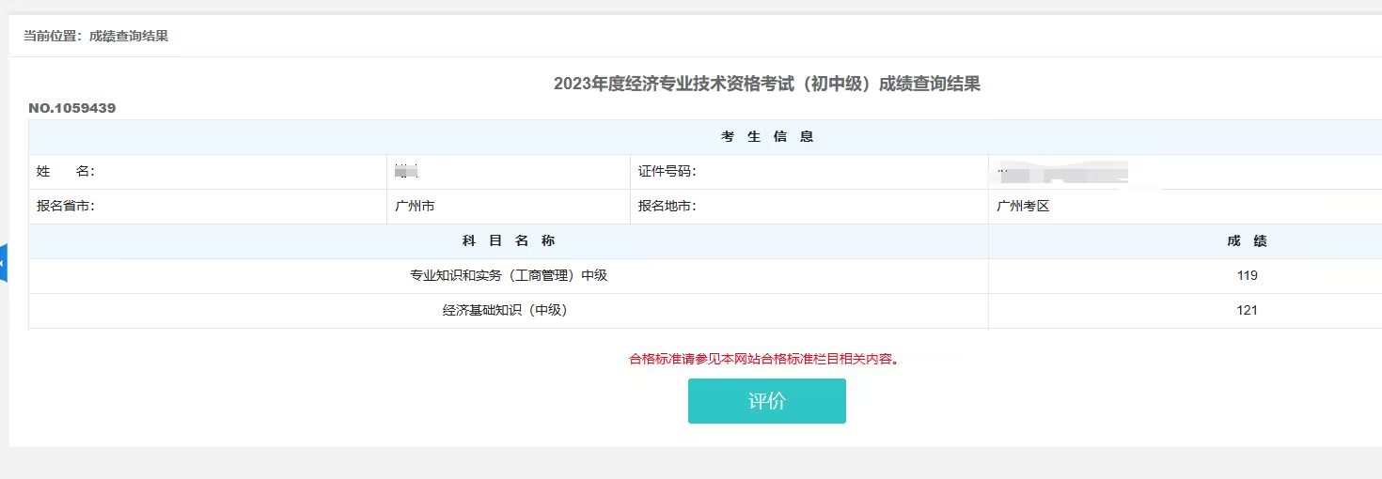Click the 2023年度 exam results page title
Viewport: 1382px width, 479px height.
tap(766, 84)
